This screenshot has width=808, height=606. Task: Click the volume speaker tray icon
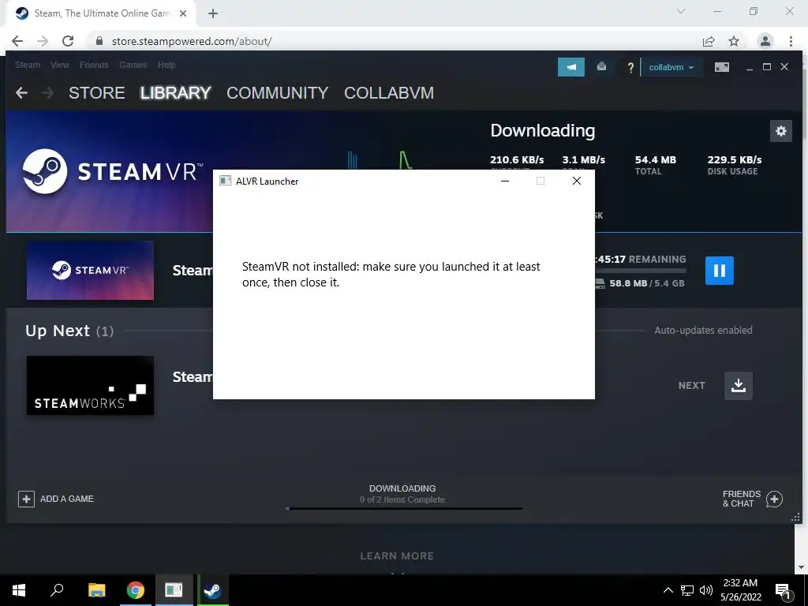tap(706, 590)
